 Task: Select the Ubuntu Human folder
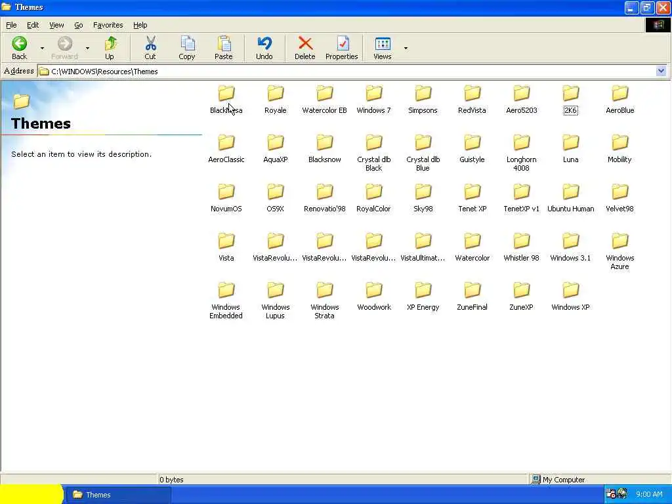[x=570, y=198]
